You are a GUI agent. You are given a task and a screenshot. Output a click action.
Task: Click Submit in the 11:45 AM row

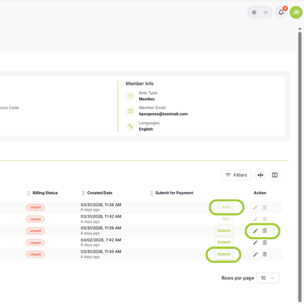click(x=224, y=254)
